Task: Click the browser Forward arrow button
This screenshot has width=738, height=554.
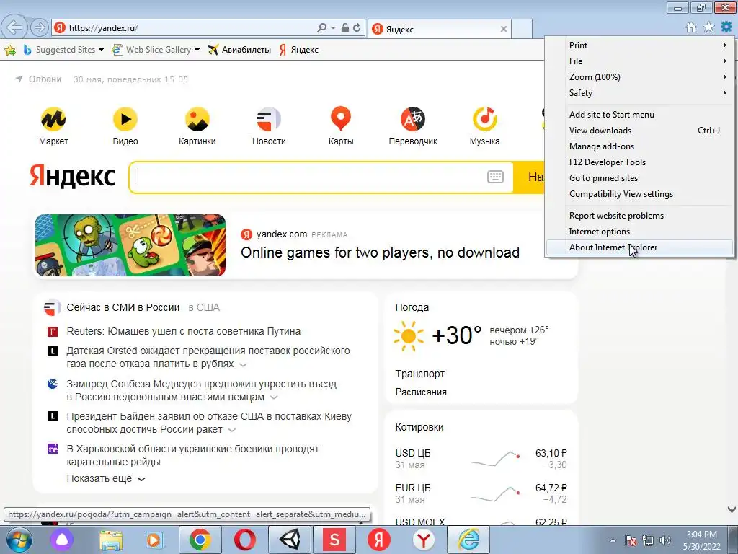Action: tap(40, 27)
